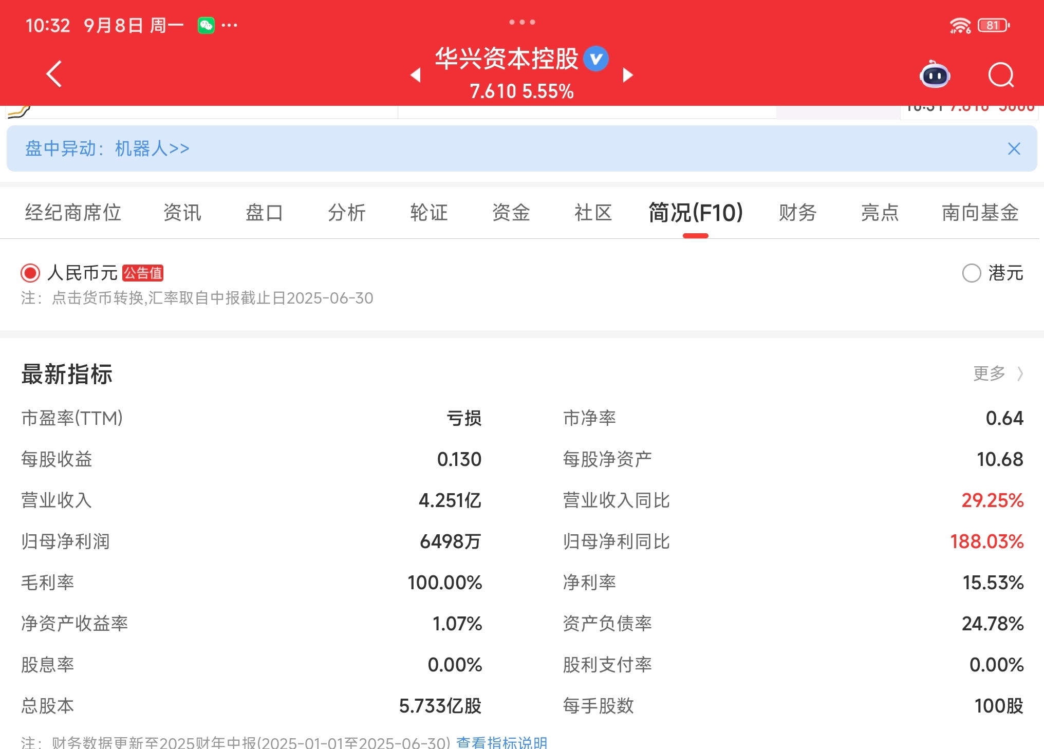Open the 轮证 tab
Image resolution: width=1044 pixels, height=749 pixels.
[x=429, y=213]
